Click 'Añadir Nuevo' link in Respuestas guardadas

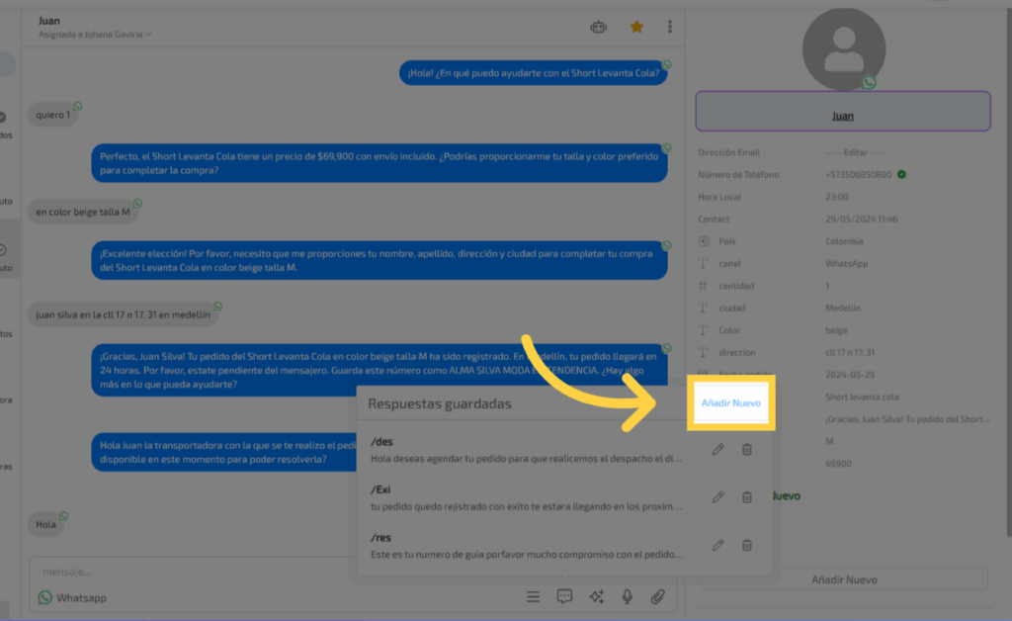tap(730, 403)
